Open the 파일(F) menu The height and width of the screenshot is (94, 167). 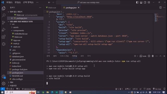(x=9, y=2)
